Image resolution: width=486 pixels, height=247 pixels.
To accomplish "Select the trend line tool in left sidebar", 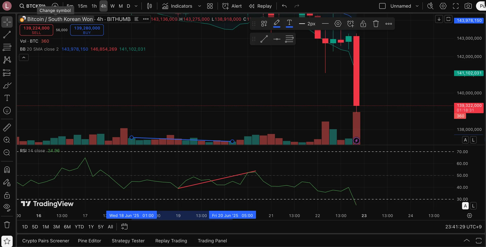I will (7, 35).
